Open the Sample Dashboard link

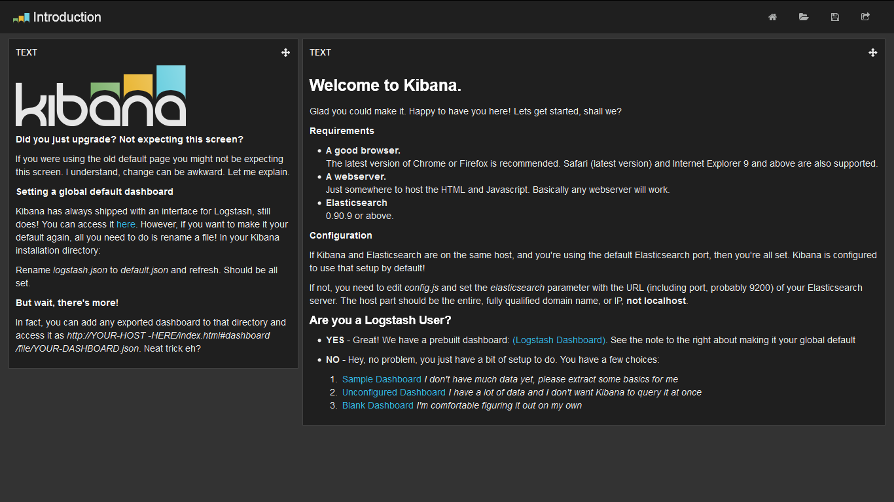click(x=382, y=379)
